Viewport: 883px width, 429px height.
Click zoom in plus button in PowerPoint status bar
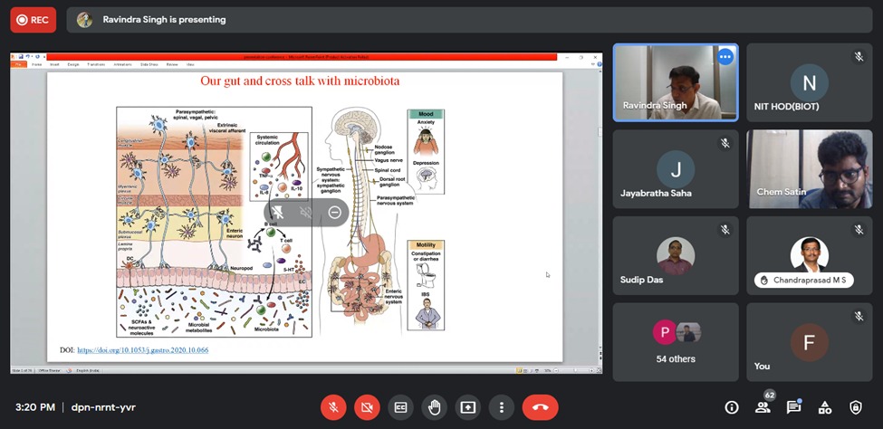pos(591,370)
